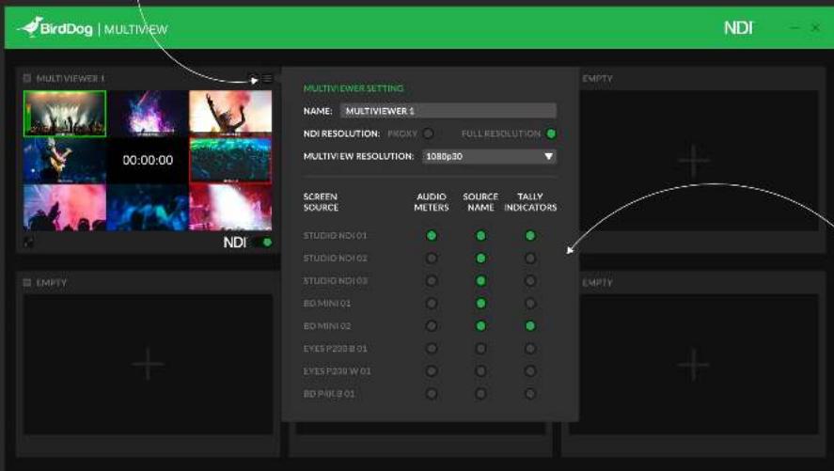Disable audio meters for STUDIO NDI 01
The image size is (834, 471).
pyautogui.click(x=432, y=235)
